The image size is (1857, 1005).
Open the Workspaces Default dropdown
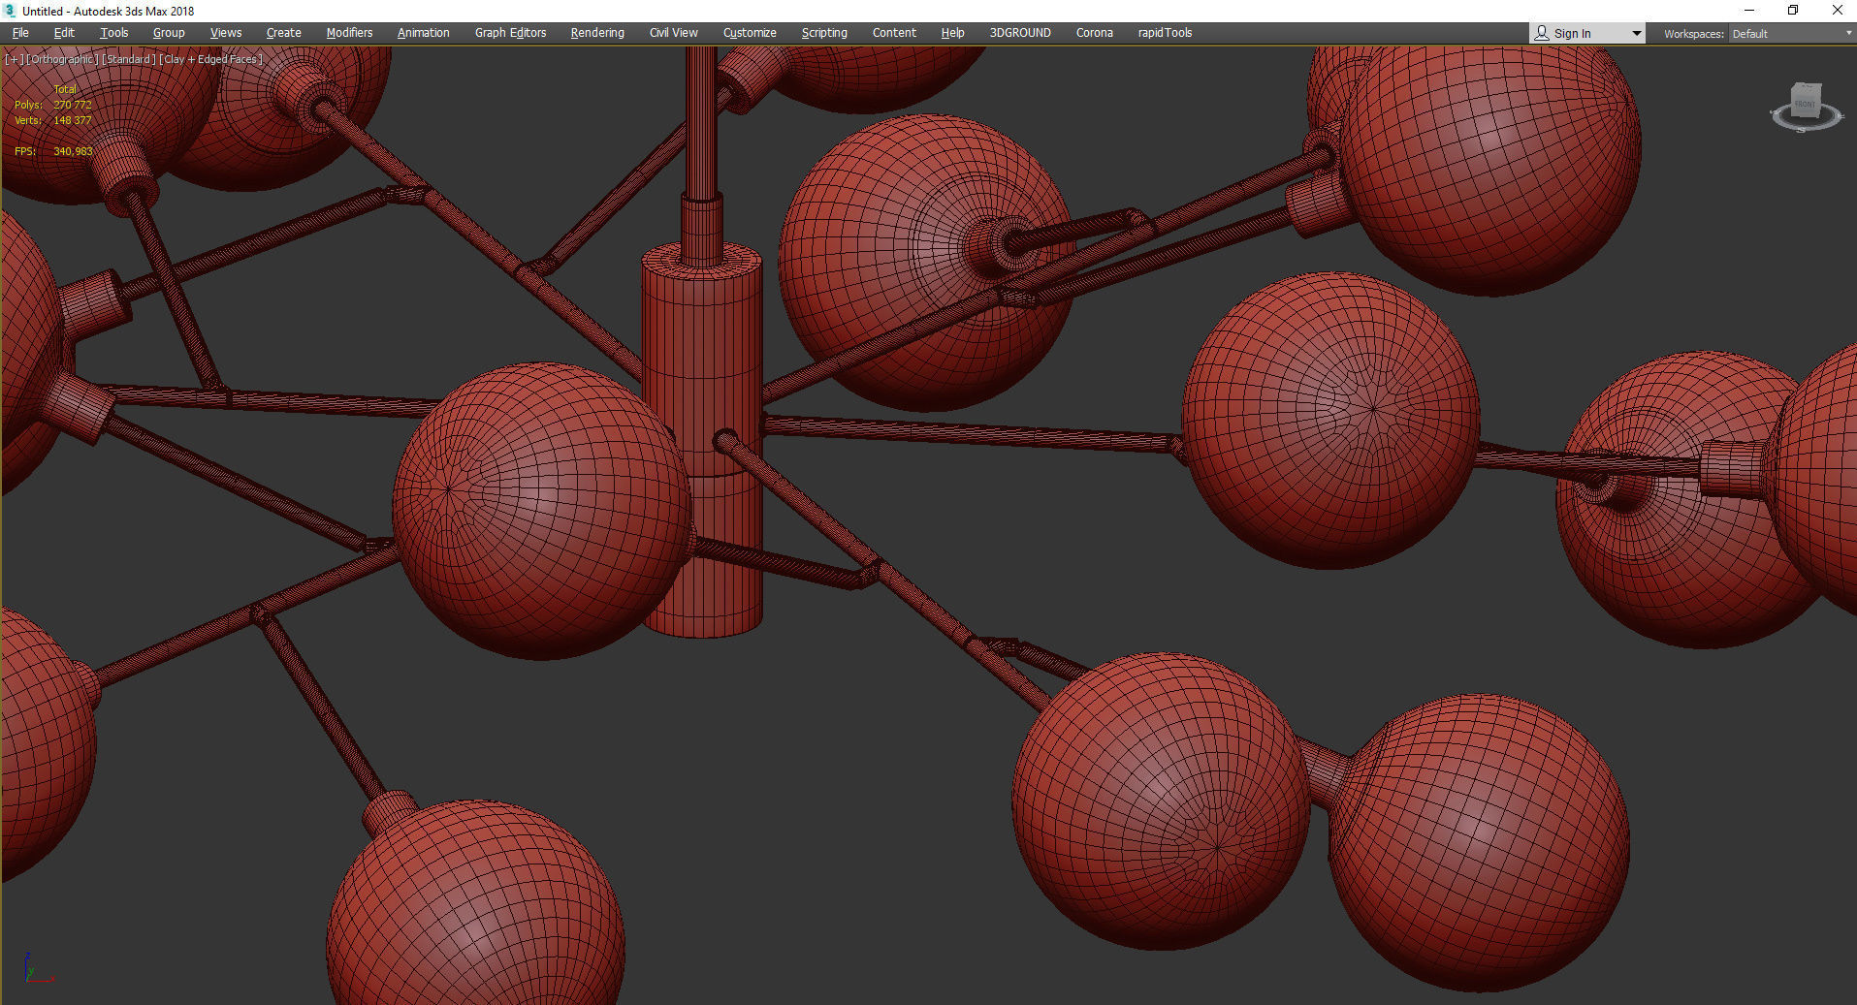coord(1791,34)
